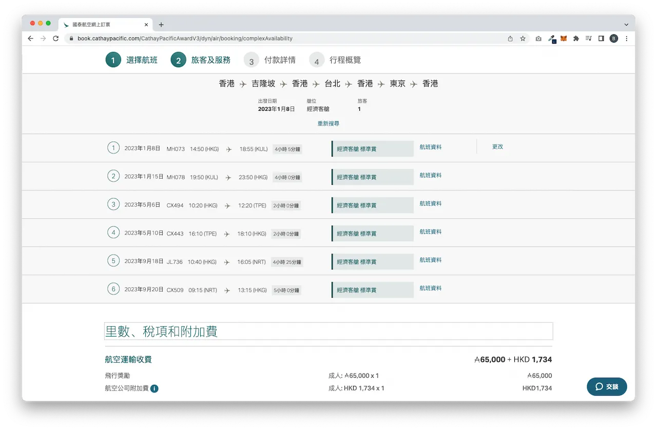Open a new tab with plus icon

[161, 25]
